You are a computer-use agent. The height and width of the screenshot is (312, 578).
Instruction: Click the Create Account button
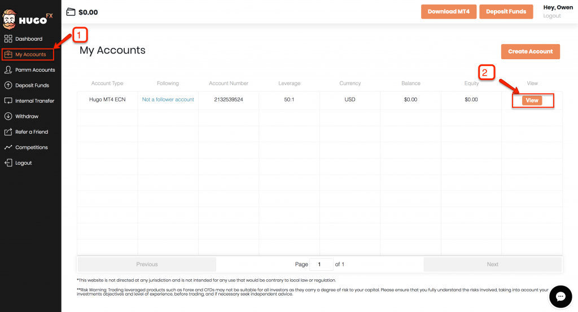pyautogui.click(x=530, y=51)
